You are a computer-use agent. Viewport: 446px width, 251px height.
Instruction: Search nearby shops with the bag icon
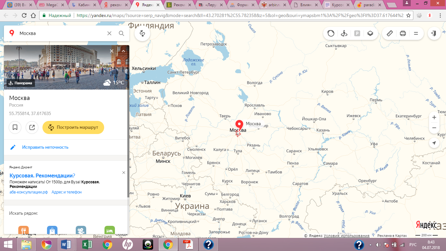(x=52, y=230)
